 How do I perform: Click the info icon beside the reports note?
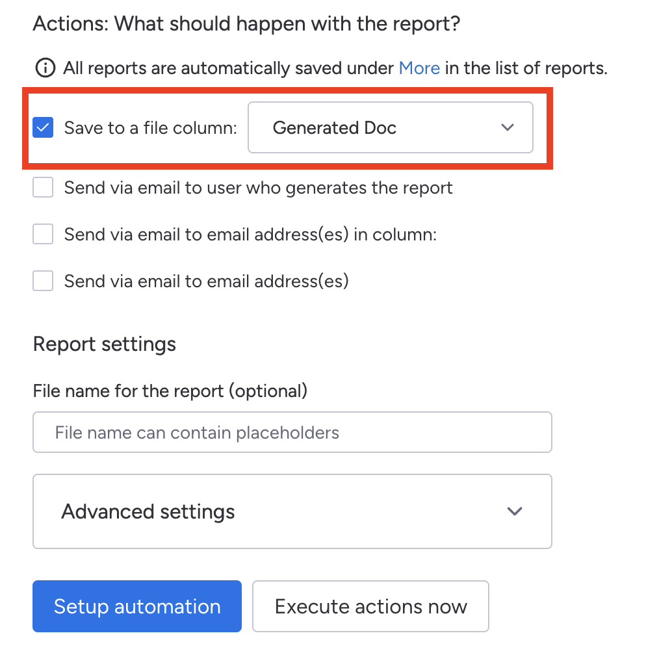pyautogui.click(x=45, y=68)
